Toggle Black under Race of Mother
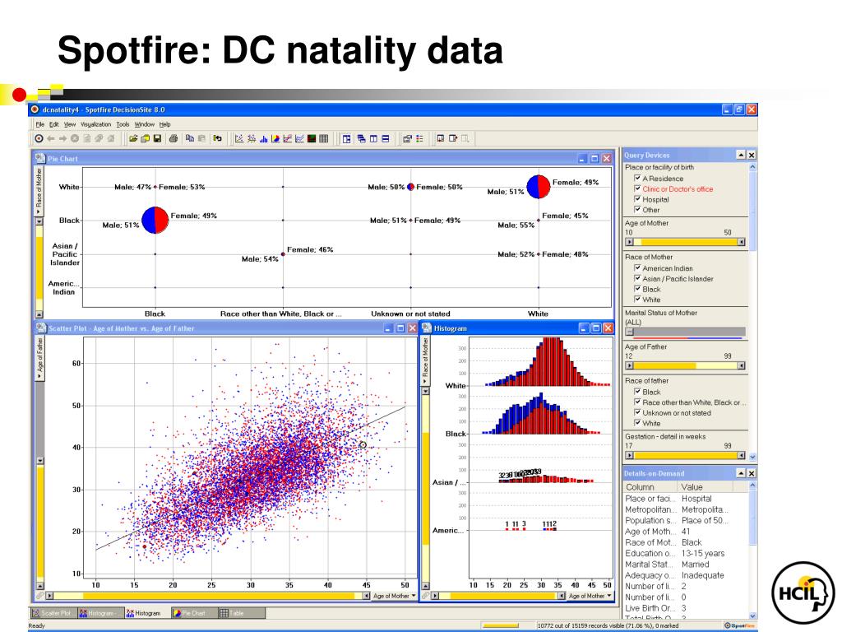842x632 pixels. click(x=637, y=289)
